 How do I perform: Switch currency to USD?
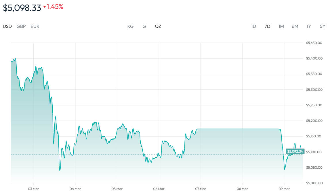[x=7, y=26]
